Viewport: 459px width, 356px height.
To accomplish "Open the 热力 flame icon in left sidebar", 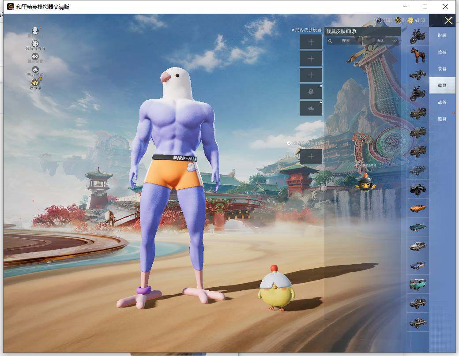I will (35, 69).
